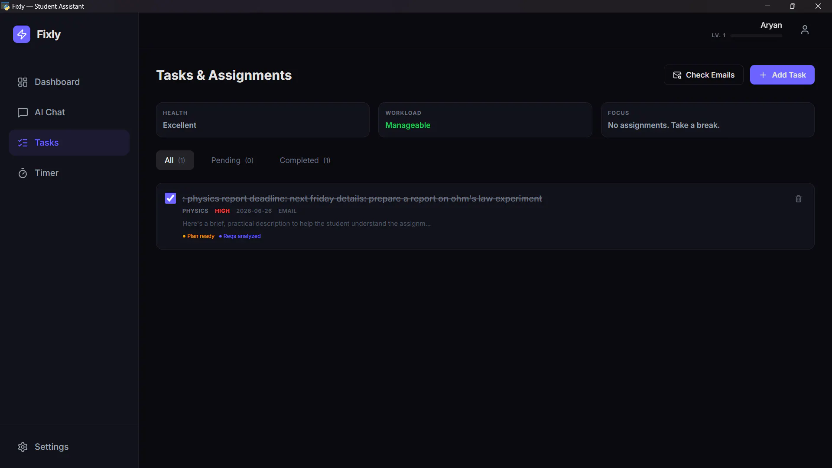The image size is (832, 468).
Task: Open the user profile icon
Action: tap(805, 29)
